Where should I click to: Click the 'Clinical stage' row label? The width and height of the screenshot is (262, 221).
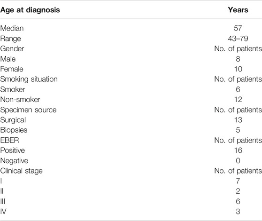click(x=22, y=171)
